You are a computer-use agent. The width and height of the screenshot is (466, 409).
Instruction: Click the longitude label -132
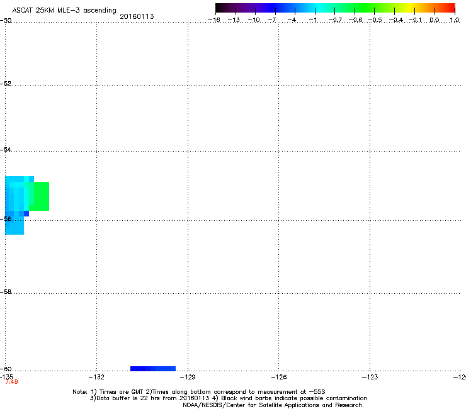tap(96, 377)
